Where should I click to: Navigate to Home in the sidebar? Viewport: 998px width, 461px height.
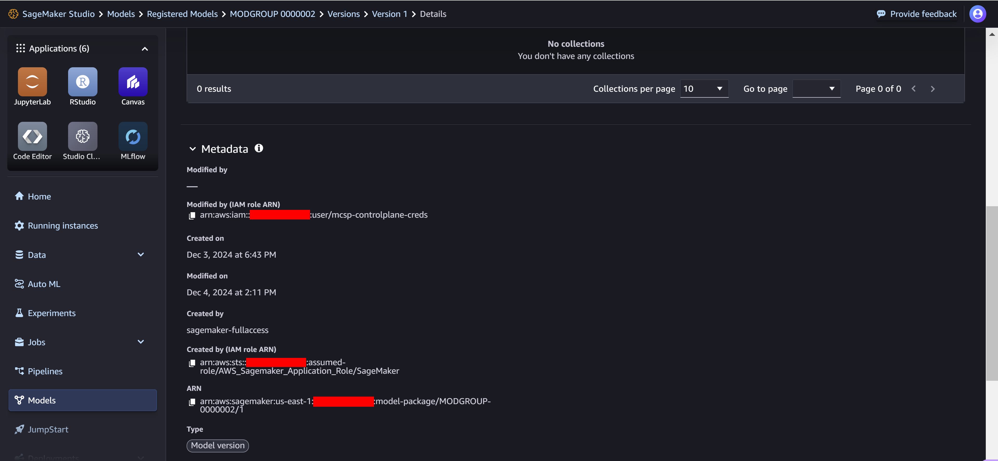pos(39,196)
